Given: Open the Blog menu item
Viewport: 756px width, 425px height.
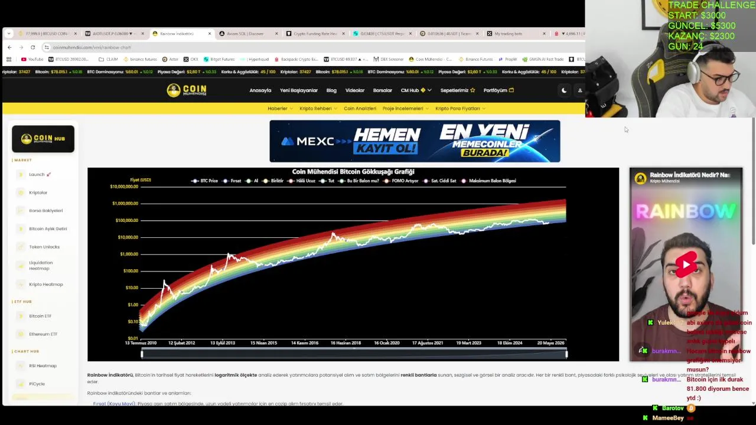Looking at the screenshot, I should pyautogui.click(x=331, y=90).
